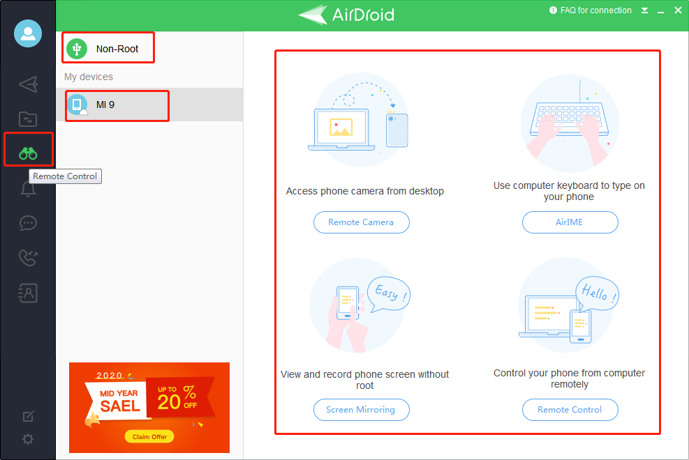Expand the title bar dropdown menu arrow
This screenshot has height=460, width=689.
coord(645,10)
